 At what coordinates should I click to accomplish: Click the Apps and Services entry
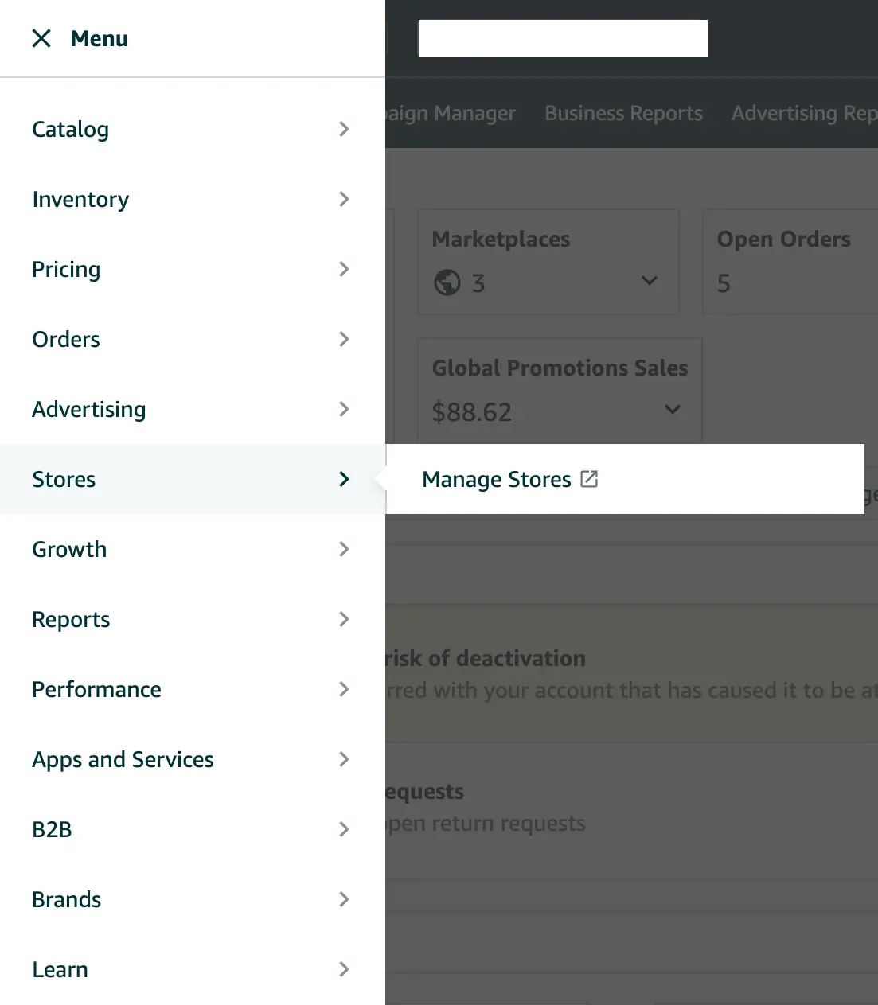(123, 759)
